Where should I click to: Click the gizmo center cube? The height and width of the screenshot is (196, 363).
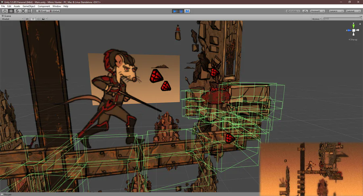click(353, 31)
